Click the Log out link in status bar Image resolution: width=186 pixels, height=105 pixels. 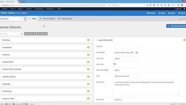32,104
